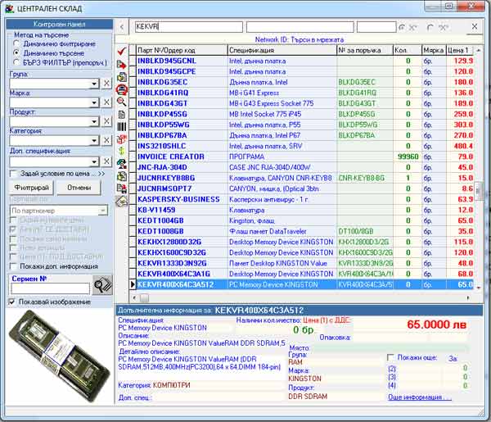Clear the Група filter with X button

point(106,84)
